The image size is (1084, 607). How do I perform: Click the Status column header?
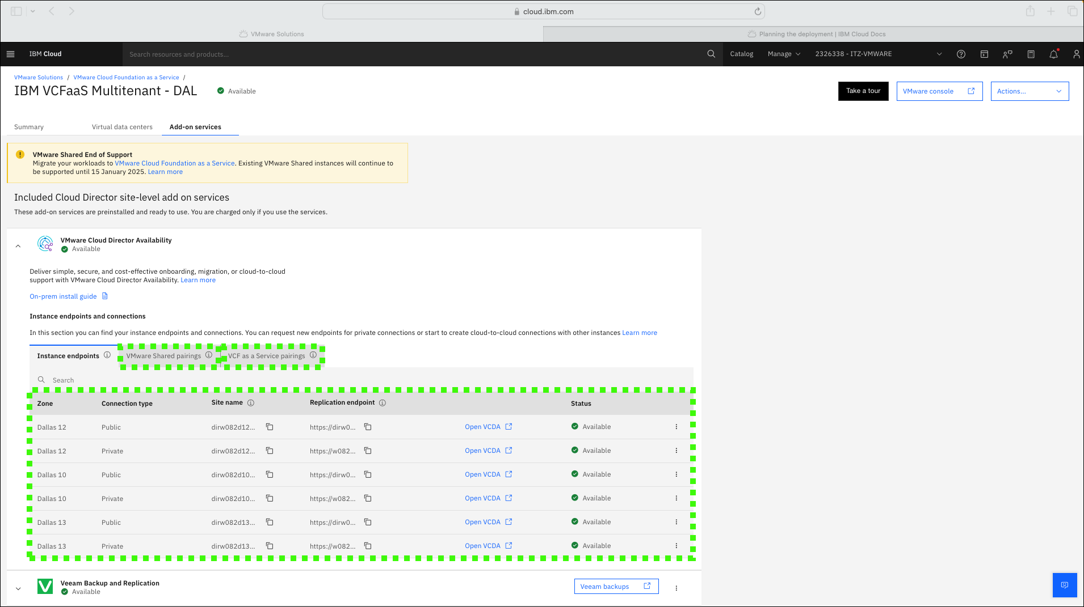click(581, 404)
